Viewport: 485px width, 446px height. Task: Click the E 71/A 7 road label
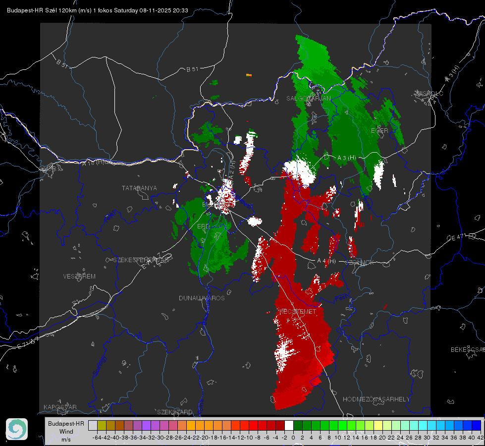[29, 342]
